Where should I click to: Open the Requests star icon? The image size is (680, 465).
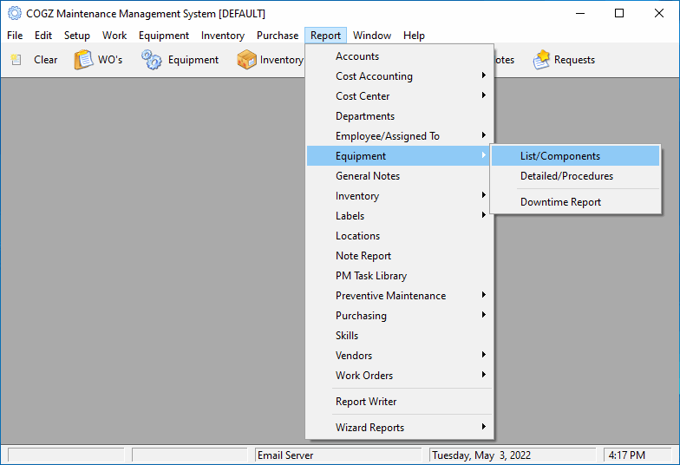[x=541, y=60]
